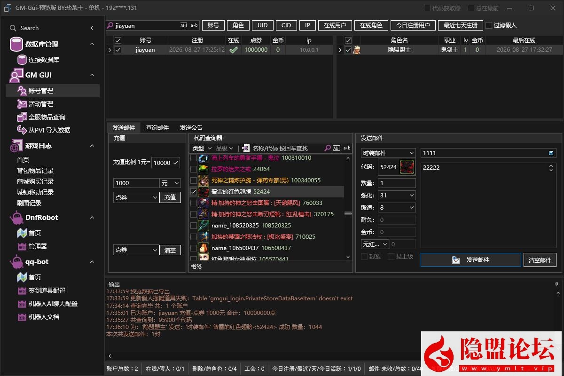Click the 充值 recharge button
The image size is (564, 376).
point(170,197)
